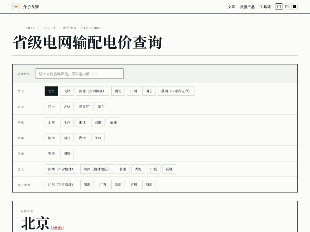Click the 省级电网输配电价查询 page title
This screenshot has width=310, height=232.
(87, 42)
